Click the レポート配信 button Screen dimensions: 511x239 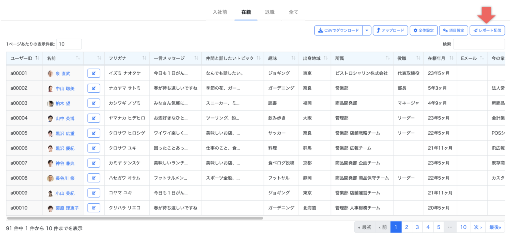point(487,31)
